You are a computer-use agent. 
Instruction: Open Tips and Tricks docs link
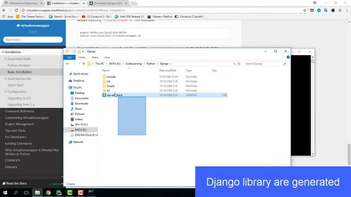pyautogui.click(x=15, y=130)
